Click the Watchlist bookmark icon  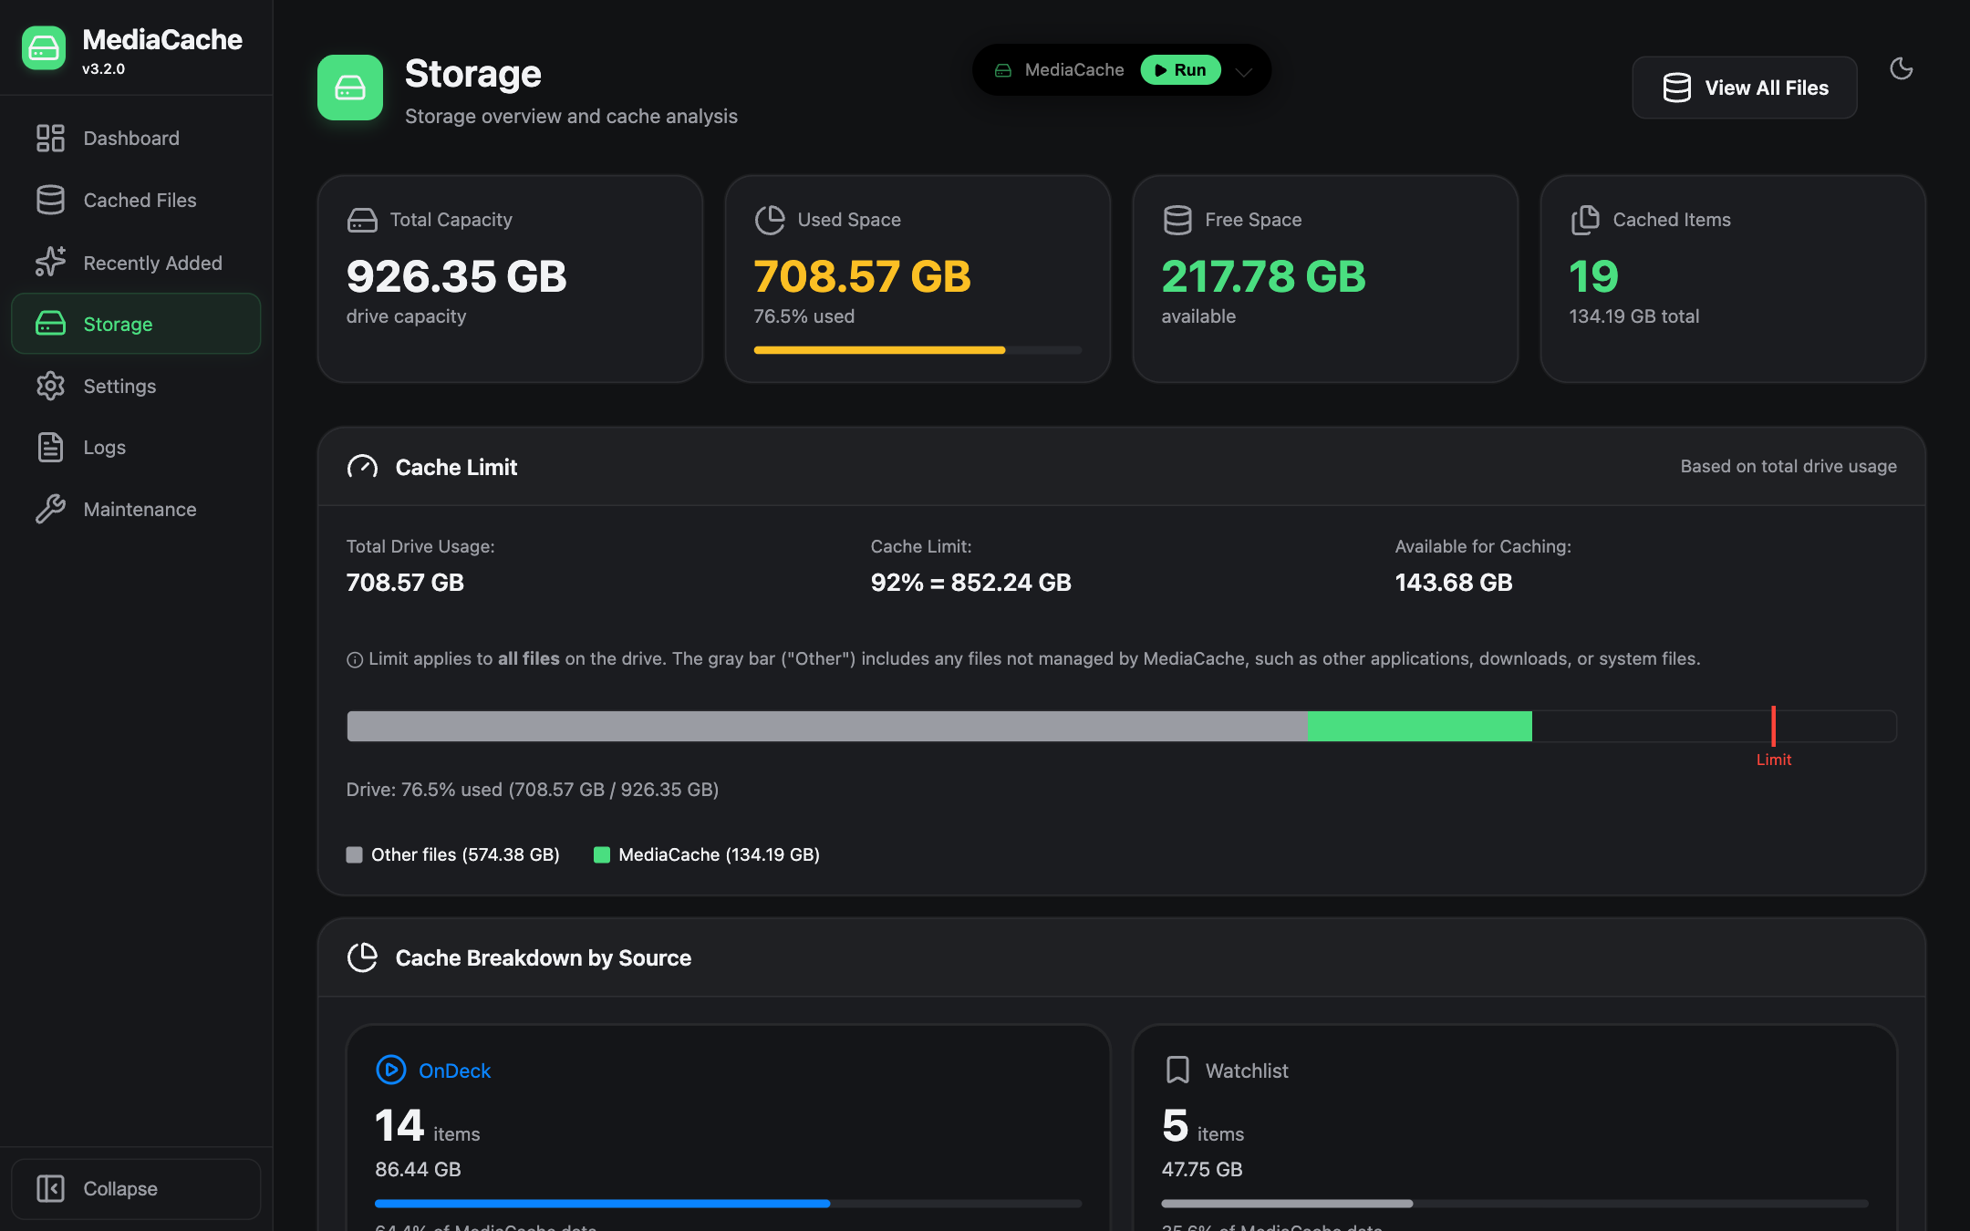(x=1177, y=1070)
